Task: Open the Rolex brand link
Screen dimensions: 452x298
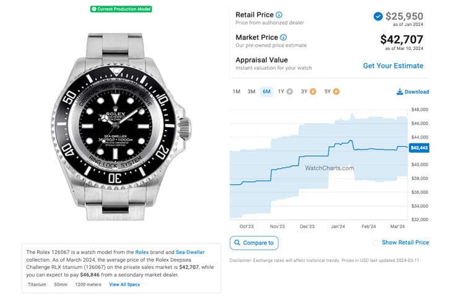Action: click(x=142, y=252)
